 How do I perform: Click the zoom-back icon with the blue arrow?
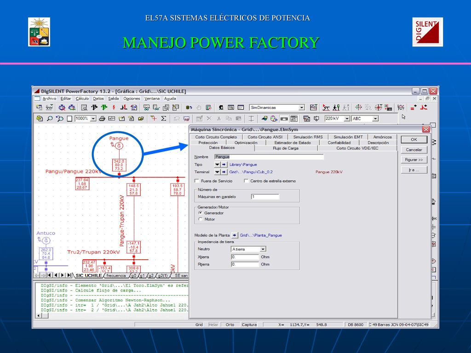60,119
